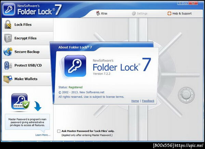Viewport: 205px width, 149px height.
Task: Open Settings menu text
Action: (x=142, y=13)
